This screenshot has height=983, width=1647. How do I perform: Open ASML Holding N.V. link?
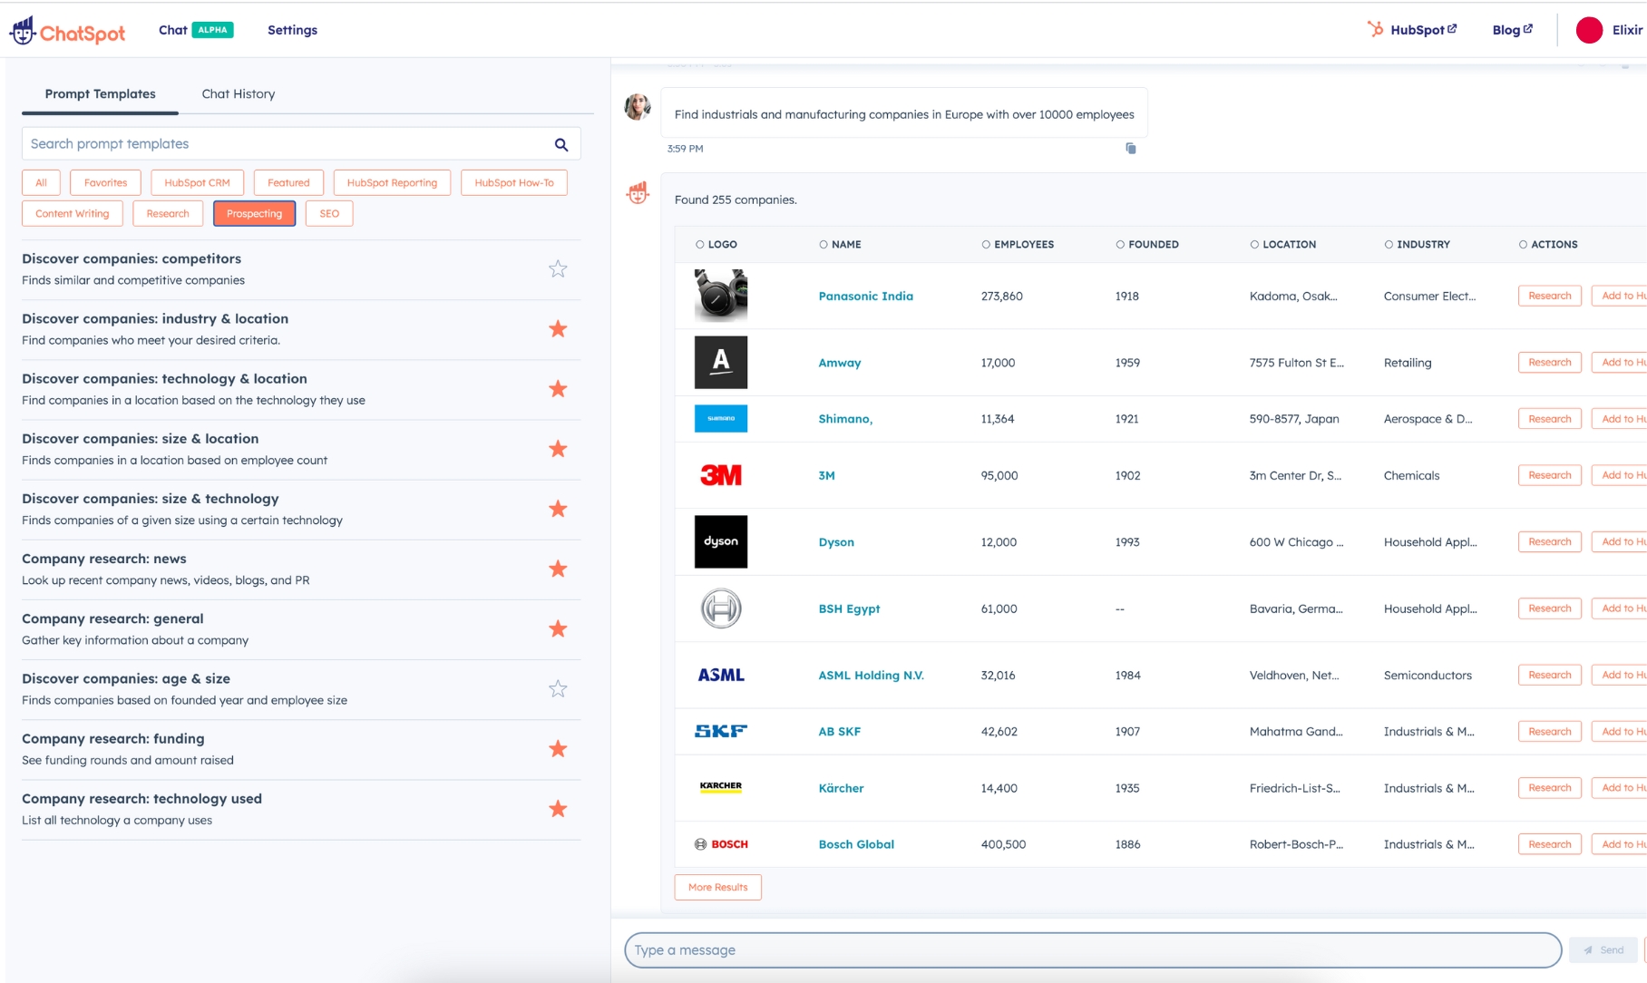[871, 676]
